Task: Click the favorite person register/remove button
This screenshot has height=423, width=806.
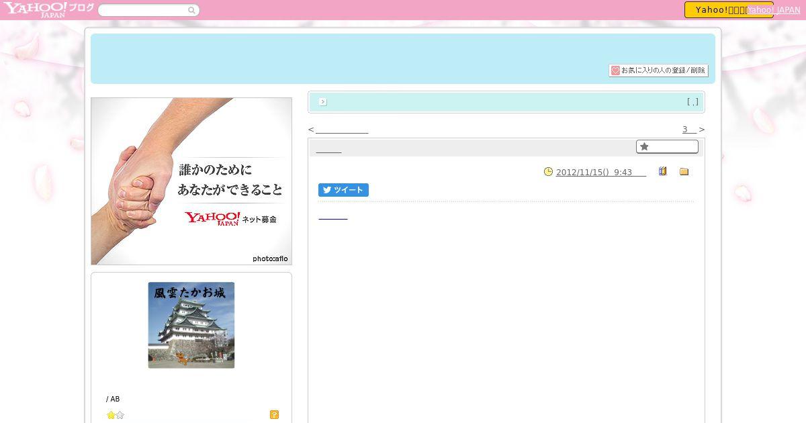Action: tap(658, 70)
